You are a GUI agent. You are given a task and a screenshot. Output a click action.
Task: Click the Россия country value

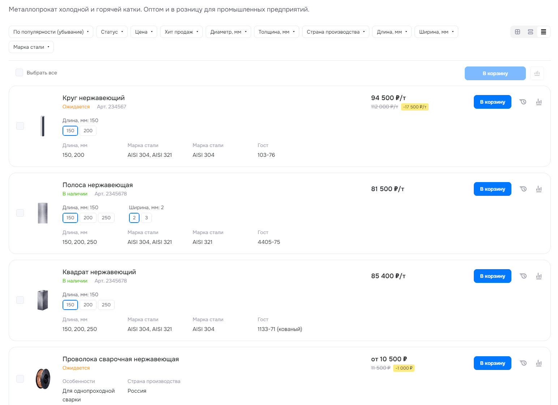click(x=137, y=391)
